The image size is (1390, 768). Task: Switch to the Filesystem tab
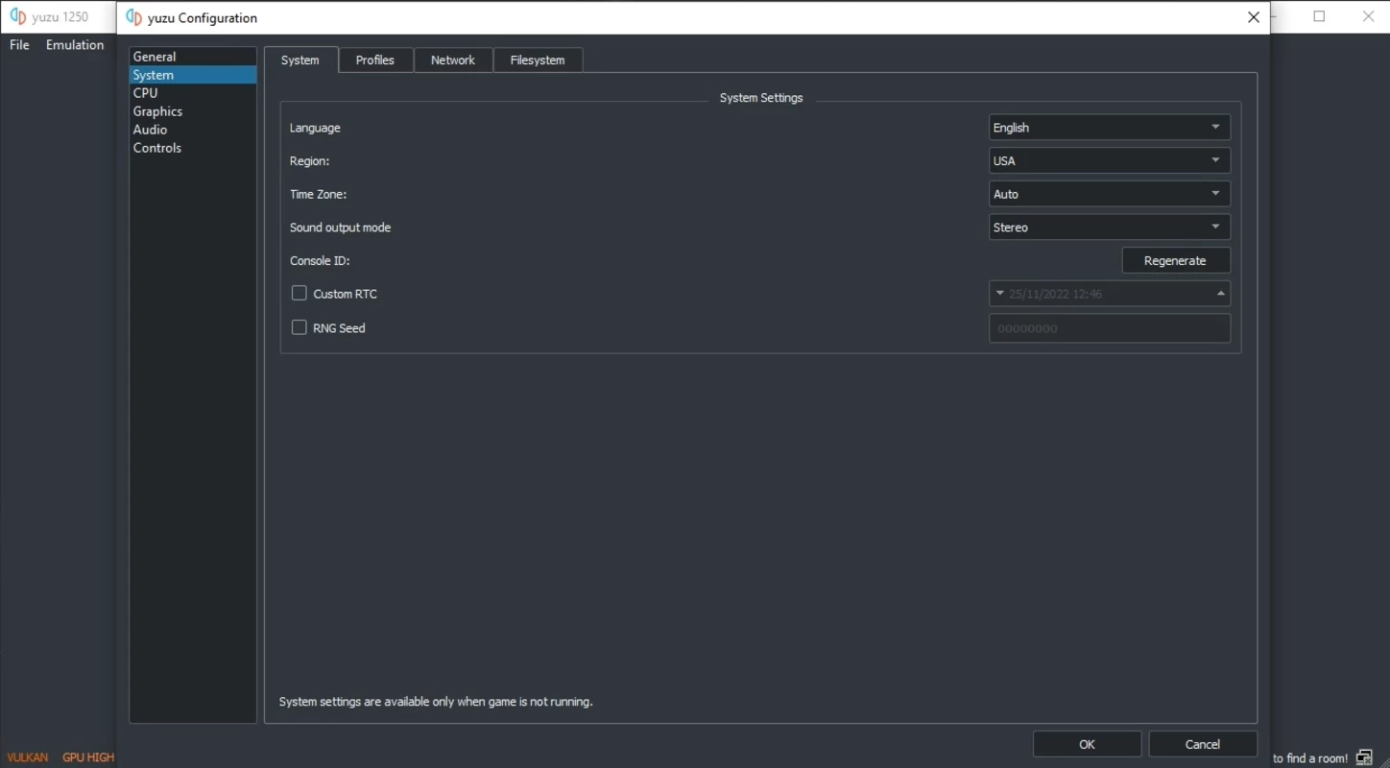(x=538, y=60)
